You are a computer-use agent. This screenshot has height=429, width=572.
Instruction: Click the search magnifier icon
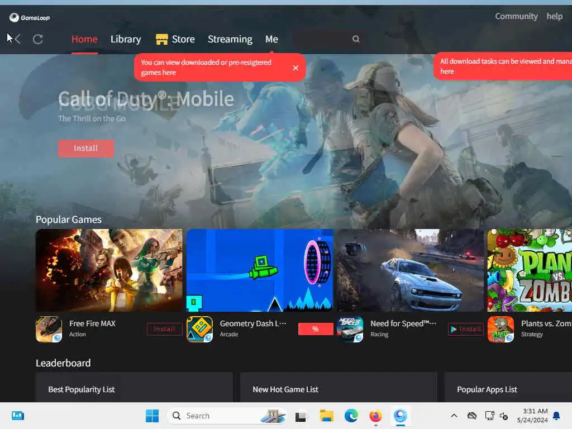click(356, 39)
